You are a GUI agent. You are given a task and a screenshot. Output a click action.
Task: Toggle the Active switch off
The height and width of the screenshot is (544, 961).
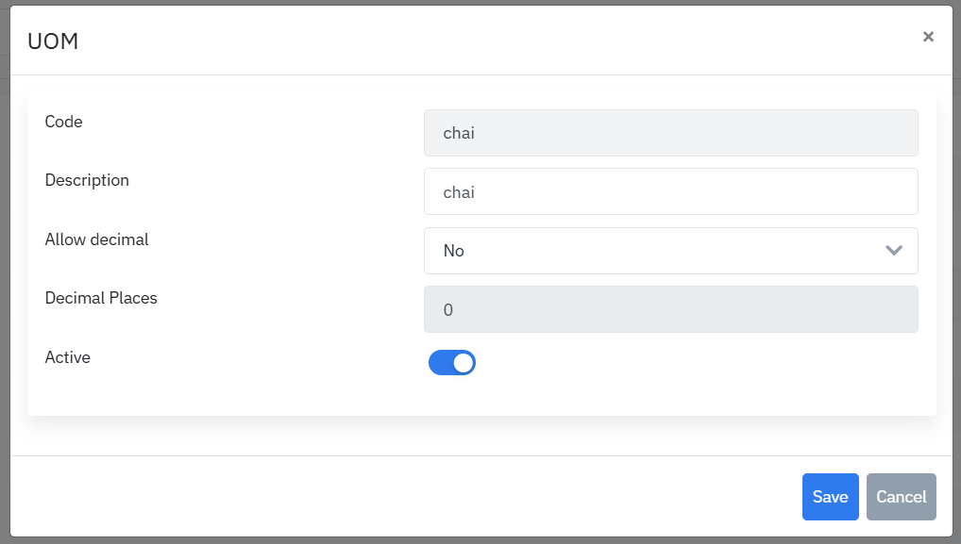click(x=452, y=363)
